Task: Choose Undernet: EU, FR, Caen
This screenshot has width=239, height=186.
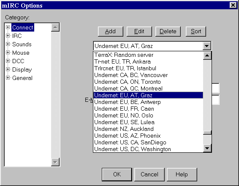Action: [148, 109]
